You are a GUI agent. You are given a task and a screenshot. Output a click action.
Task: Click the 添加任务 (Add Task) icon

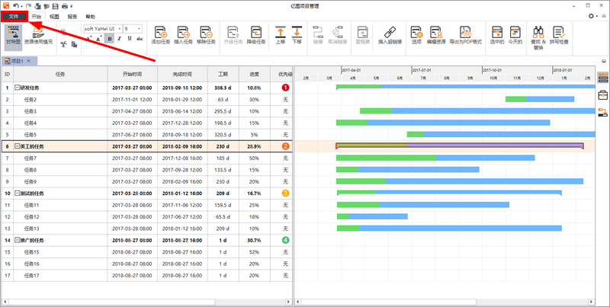pos(162,35)
